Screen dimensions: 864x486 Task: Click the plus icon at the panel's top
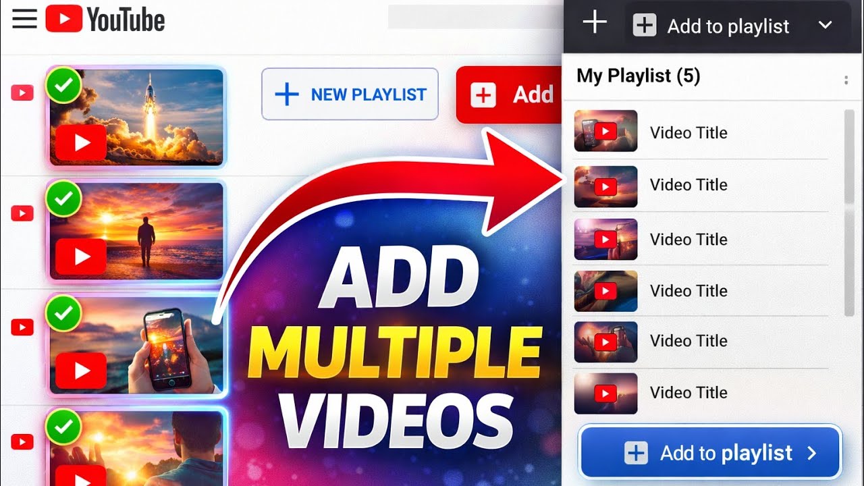pyautogui.click(x=595, y=22)
